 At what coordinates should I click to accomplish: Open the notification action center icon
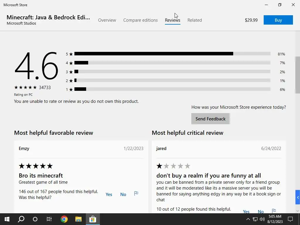click(x=290, y=219)
